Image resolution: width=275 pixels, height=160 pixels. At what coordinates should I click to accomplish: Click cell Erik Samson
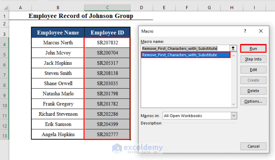pyautogui.click(x=58, y=124)
